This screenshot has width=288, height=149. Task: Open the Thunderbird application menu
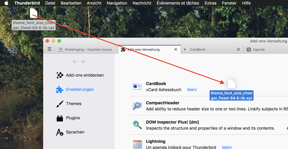click(x=27, y=3)
